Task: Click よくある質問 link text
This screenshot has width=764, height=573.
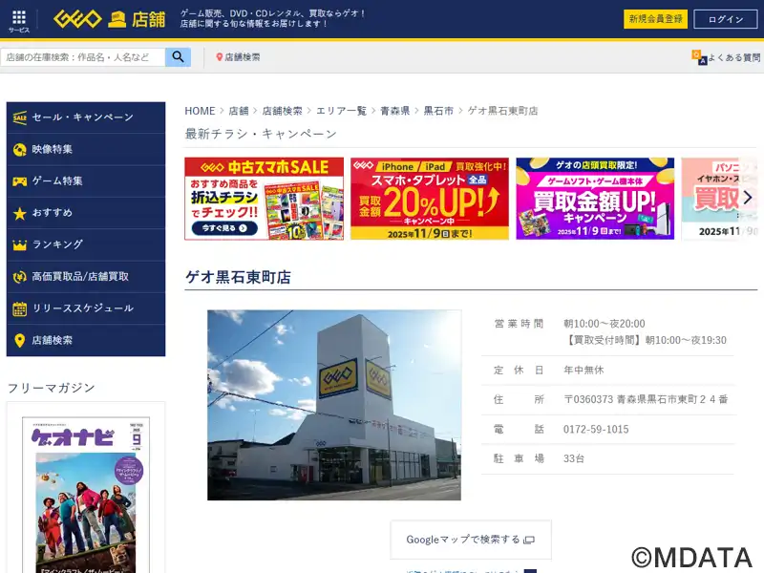Action: pyautogui.click(x=733, y=57)
